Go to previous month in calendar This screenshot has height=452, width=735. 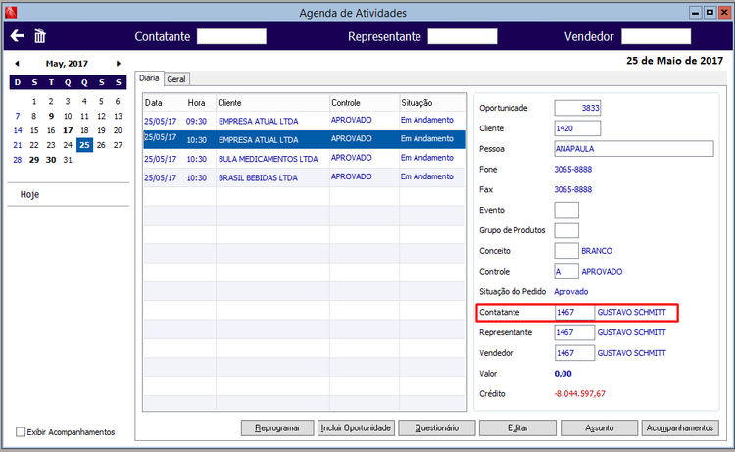(17, 64)
